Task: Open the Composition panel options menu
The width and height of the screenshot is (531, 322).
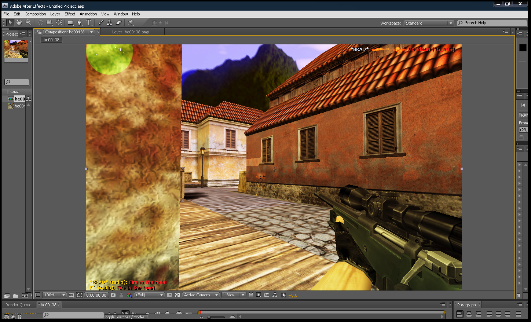Action: 506,32
